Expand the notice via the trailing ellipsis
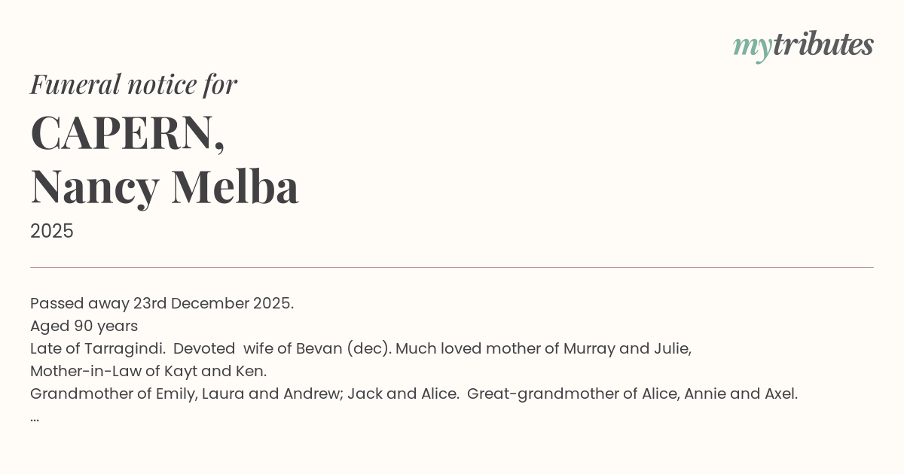The image size is (904, 474). coord(35,416)
